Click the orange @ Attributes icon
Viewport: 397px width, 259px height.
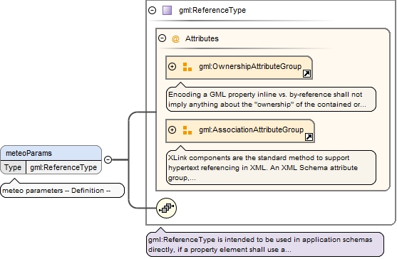[x=175, y=39]
